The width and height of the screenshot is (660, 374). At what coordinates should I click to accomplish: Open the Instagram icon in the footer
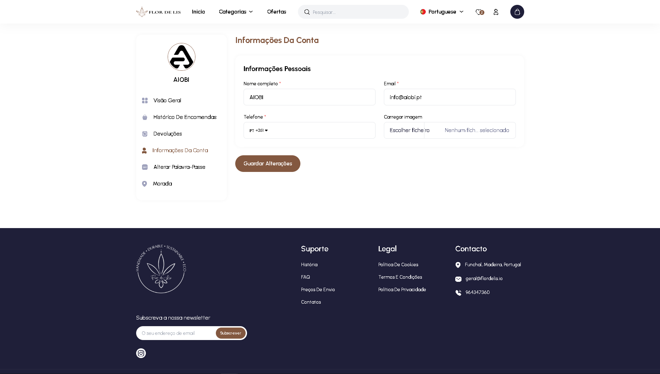141,353
